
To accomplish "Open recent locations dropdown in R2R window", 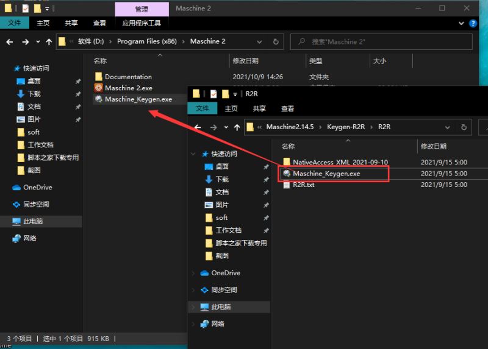I will click(226, 127).
